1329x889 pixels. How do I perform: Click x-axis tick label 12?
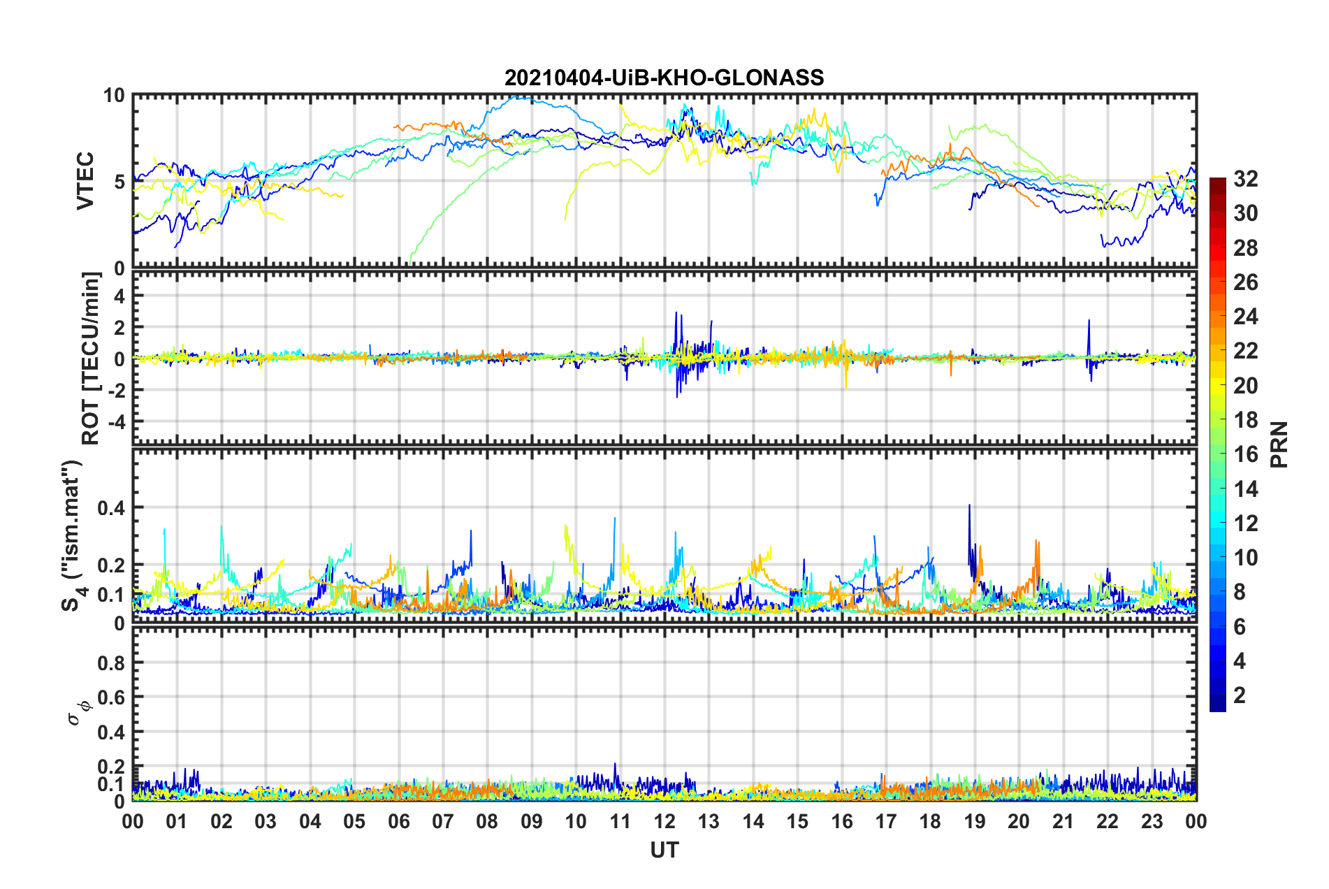tap(664, 821)
